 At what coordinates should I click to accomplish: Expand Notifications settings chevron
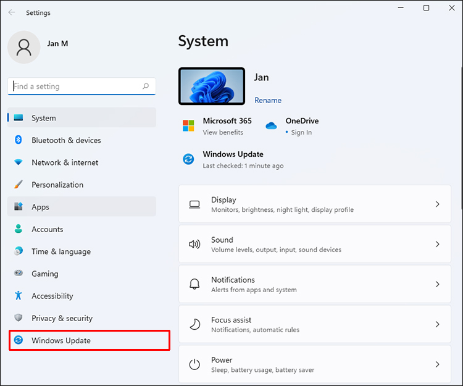(437, 284)
